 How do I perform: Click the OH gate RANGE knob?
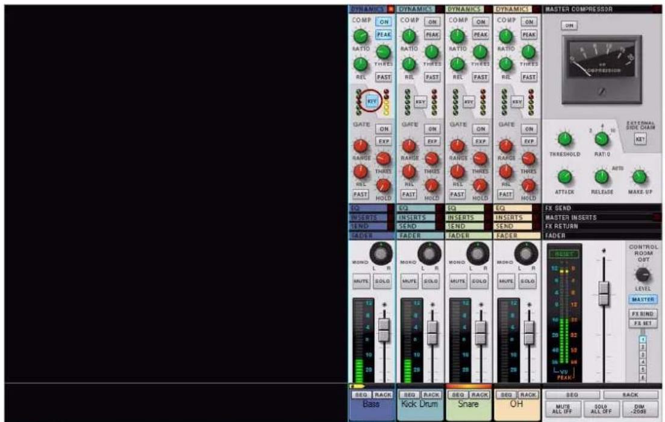click(505, 146)
